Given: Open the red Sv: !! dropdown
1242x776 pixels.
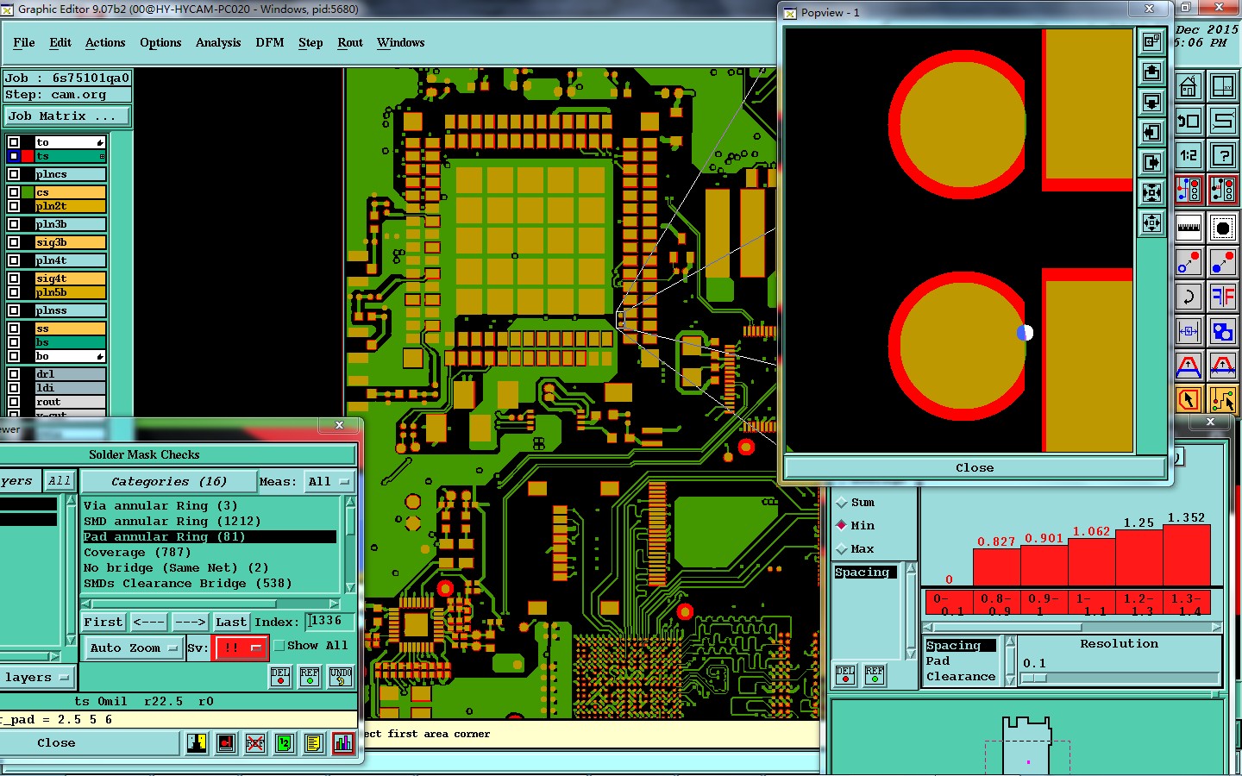Looking at the screenshot, I should point(241,648).
